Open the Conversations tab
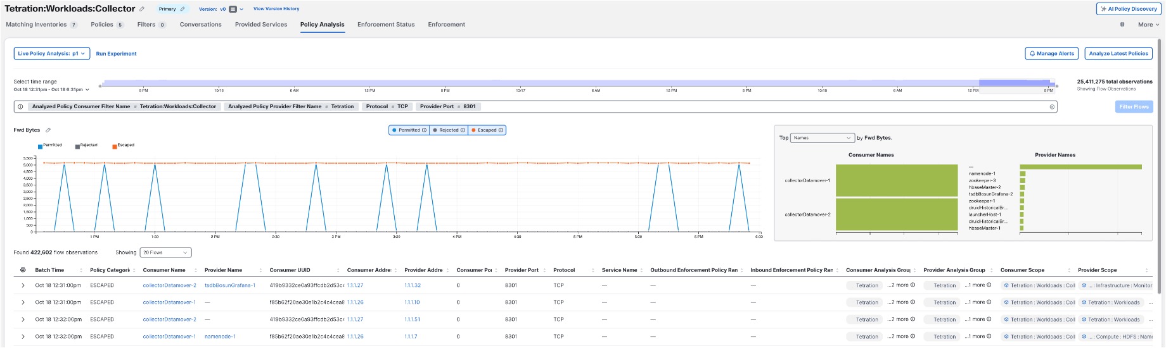 [x=200, y=25]
